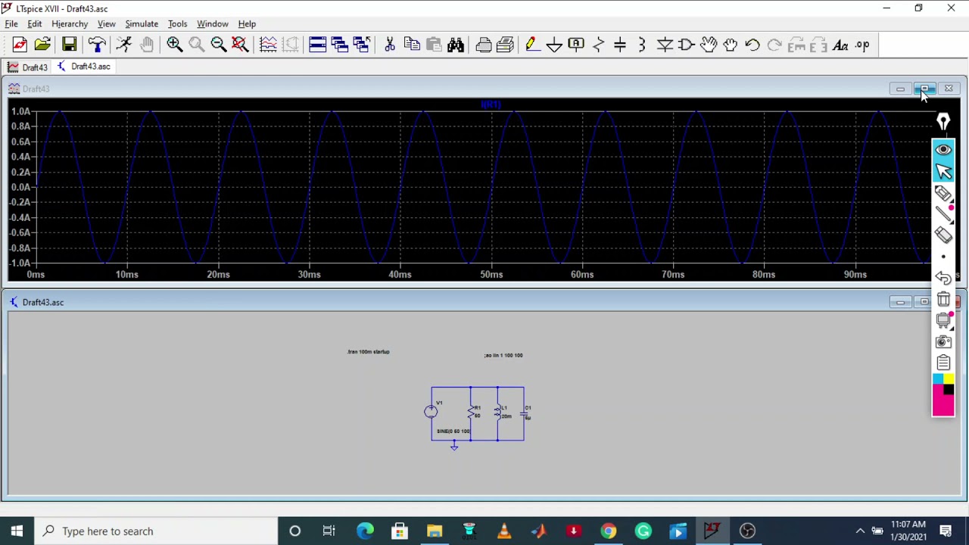Open Find with binoculars icon

[456, 45]
